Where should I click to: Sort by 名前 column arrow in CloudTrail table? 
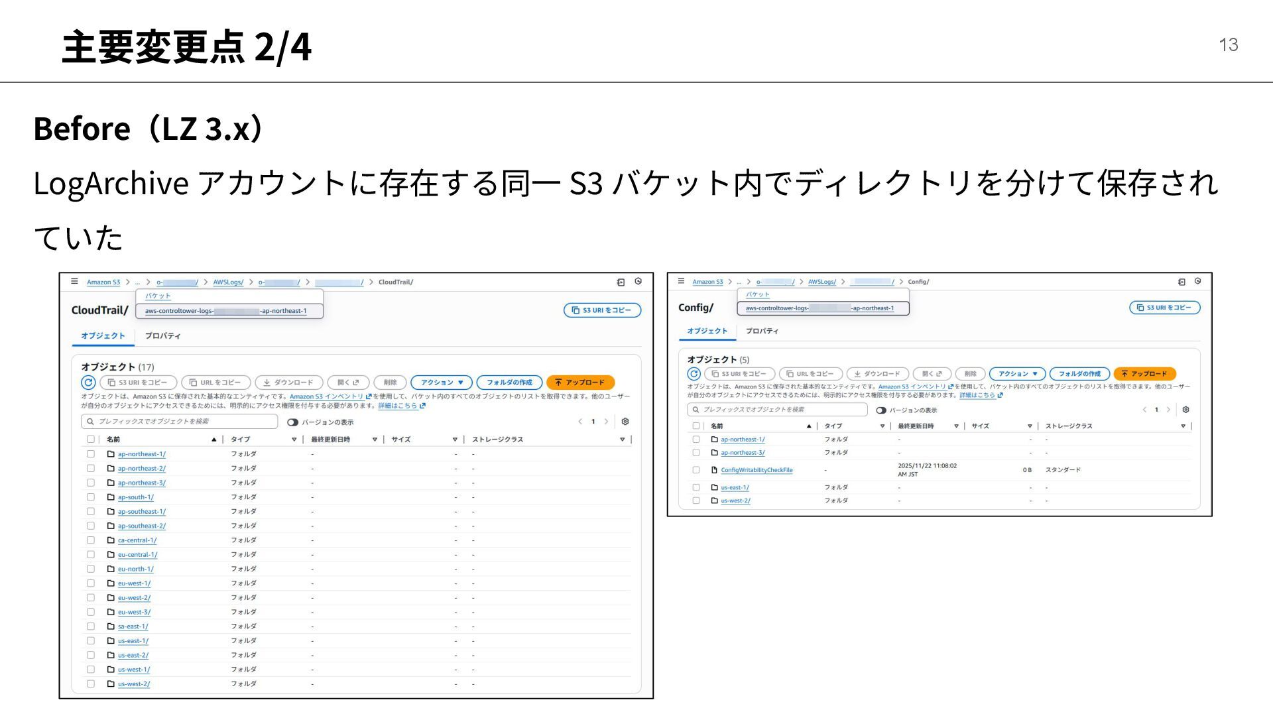click(x=213, y=440)
